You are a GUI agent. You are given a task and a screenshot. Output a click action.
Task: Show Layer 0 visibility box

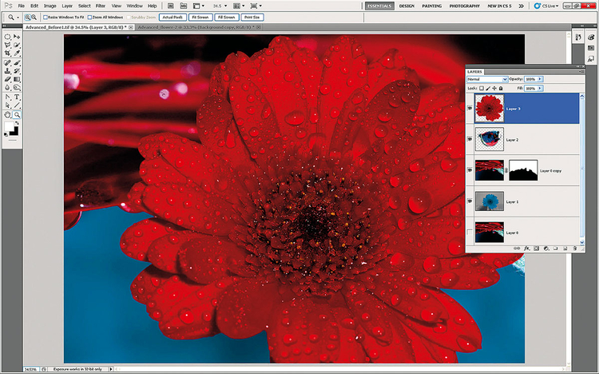470,232
